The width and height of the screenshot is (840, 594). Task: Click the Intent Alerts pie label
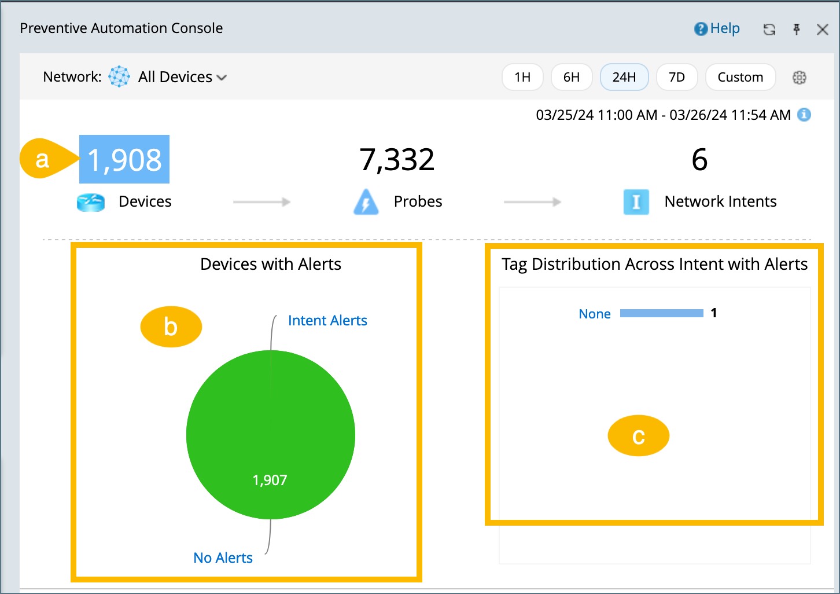[x=327, y=321]
